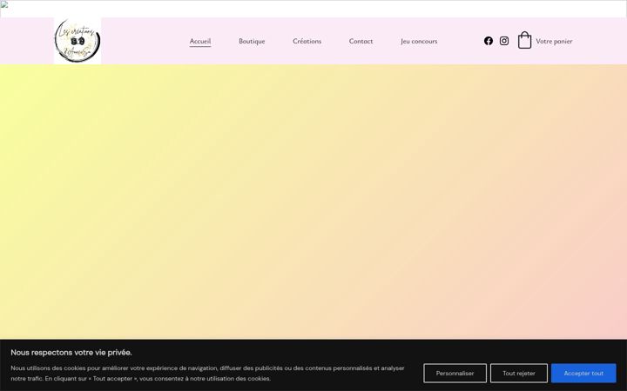Click the Nous respectons votre vie privée heading
The image size is (627, 391).
[x=71, y=352]
